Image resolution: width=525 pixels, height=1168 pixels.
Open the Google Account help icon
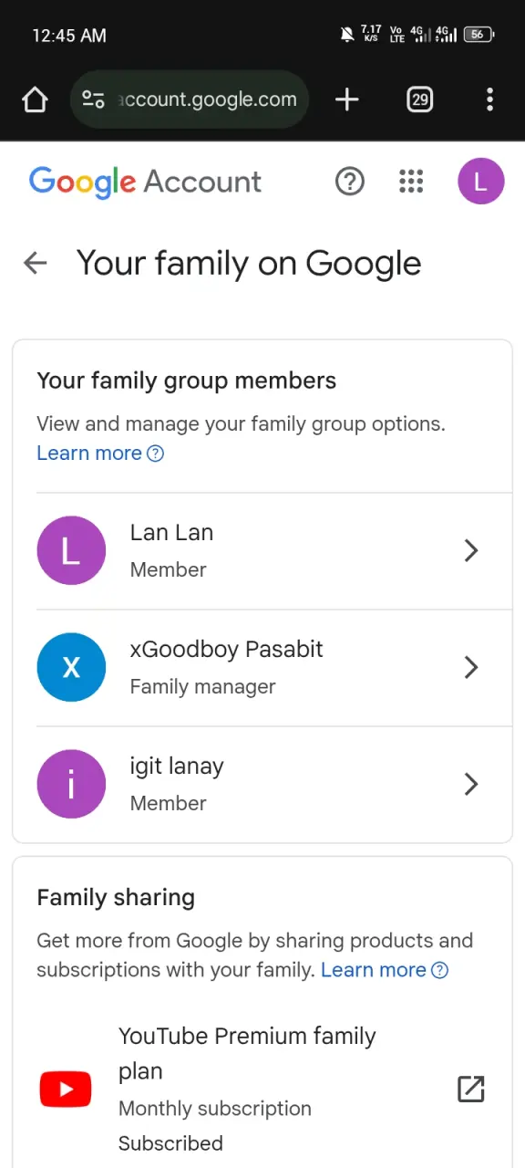coord(350,182)
